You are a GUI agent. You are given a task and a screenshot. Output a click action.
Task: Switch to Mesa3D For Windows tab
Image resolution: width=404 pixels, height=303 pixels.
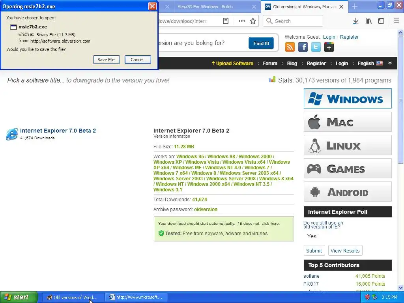coord(205,7)
